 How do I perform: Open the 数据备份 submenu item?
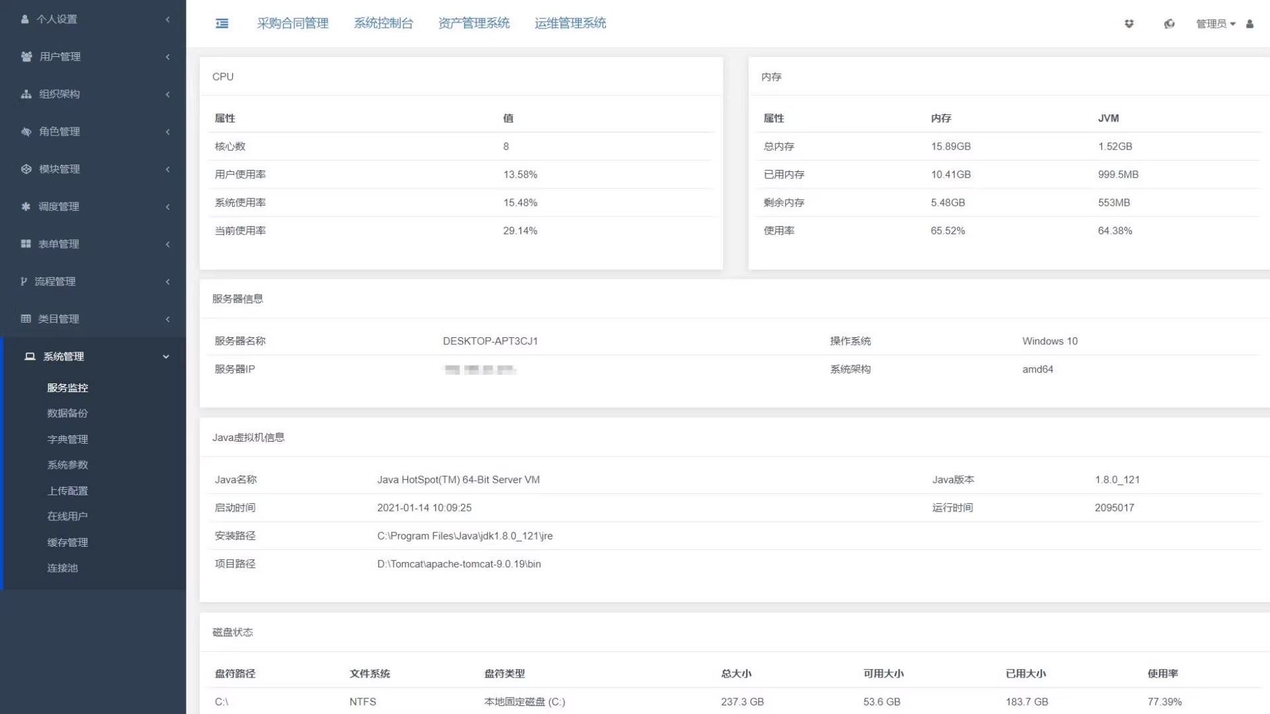[x=67, y=413]
